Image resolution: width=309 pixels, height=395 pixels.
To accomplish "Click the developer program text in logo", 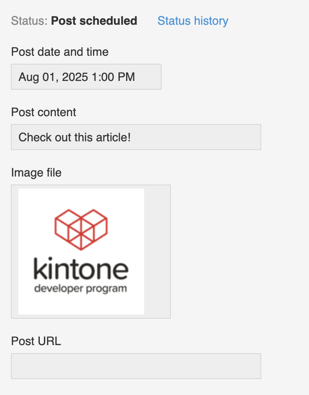I will [80, 288].
